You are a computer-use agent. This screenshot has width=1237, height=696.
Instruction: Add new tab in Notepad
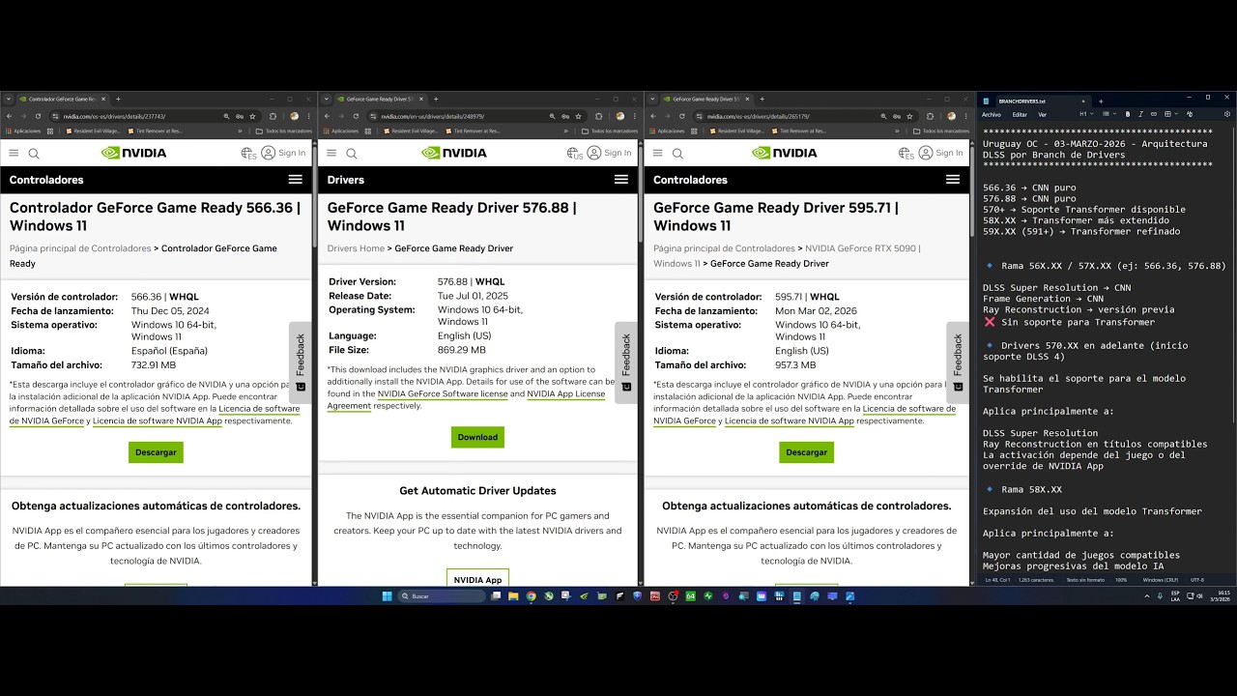[x=1101, y=101]
